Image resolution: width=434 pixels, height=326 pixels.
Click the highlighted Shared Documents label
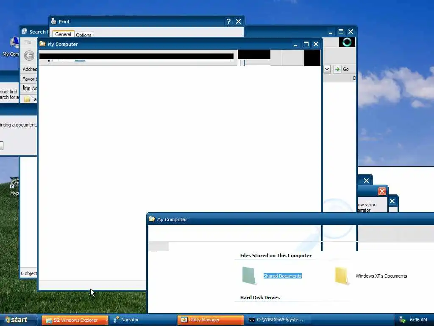pos(282,276)
